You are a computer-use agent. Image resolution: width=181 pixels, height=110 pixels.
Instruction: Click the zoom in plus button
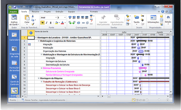click(x=168, y=100)
